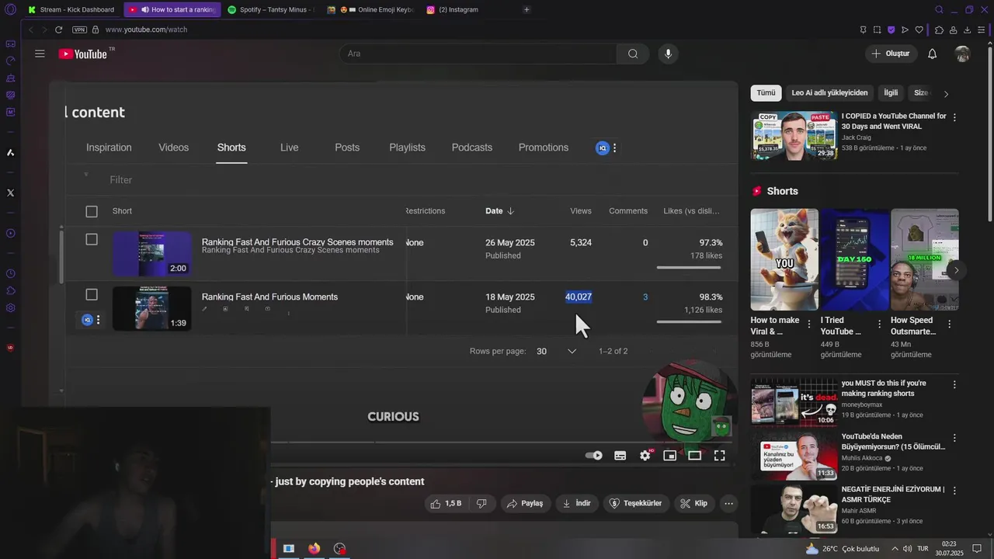Image resolution: width=994 pixels, height=559 pixels.
Task: Start voice search with the microphone icon
Action: point(668,54)
